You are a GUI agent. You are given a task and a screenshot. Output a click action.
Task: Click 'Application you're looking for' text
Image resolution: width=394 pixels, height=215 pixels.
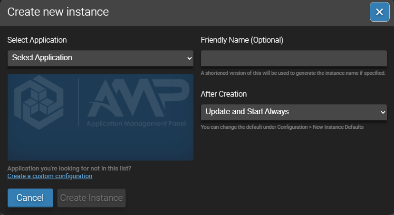point(69,168)
